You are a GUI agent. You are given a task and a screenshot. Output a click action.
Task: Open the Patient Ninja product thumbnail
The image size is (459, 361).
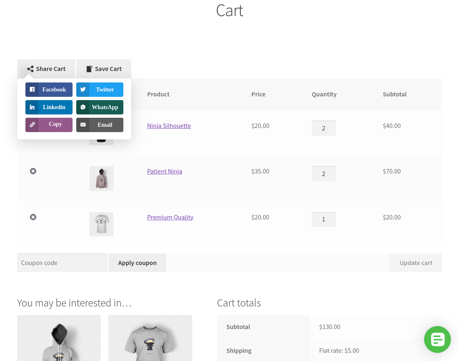point(101,178)
